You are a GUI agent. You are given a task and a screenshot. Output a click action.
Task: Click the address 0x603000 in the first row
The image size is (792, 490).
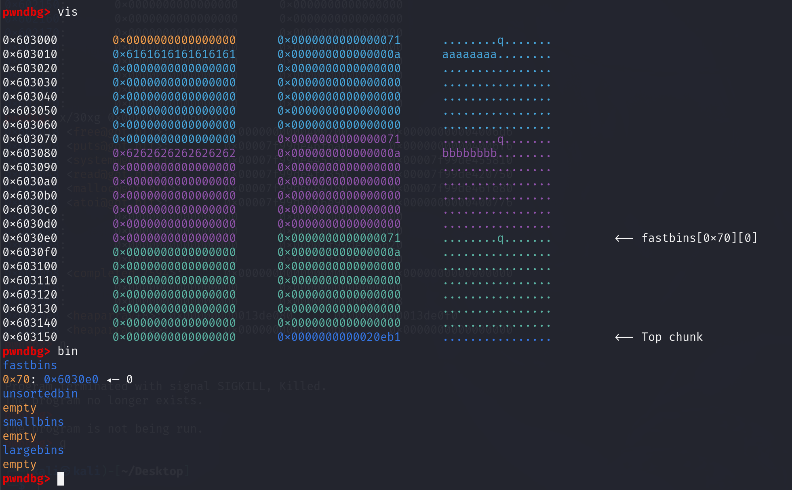point(30,40)
